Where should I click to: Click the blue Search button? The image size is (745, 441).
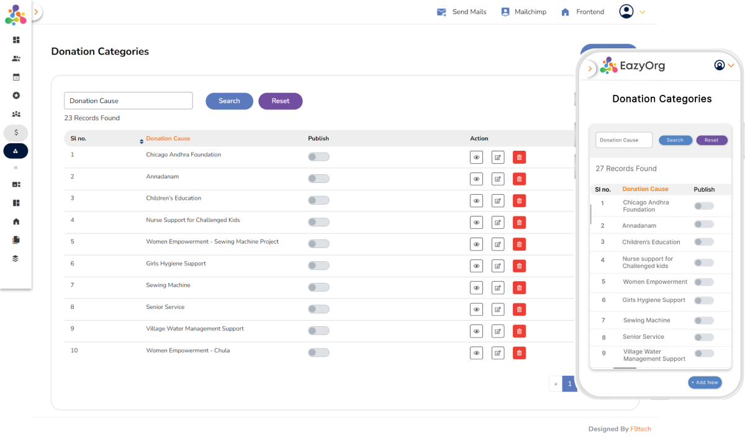(x=229, y=101)
